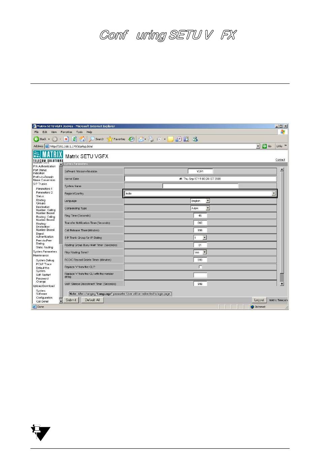Click the Ring Timer (Seconds) field
The width and height of the screenshot is (320, 473).
200,215
